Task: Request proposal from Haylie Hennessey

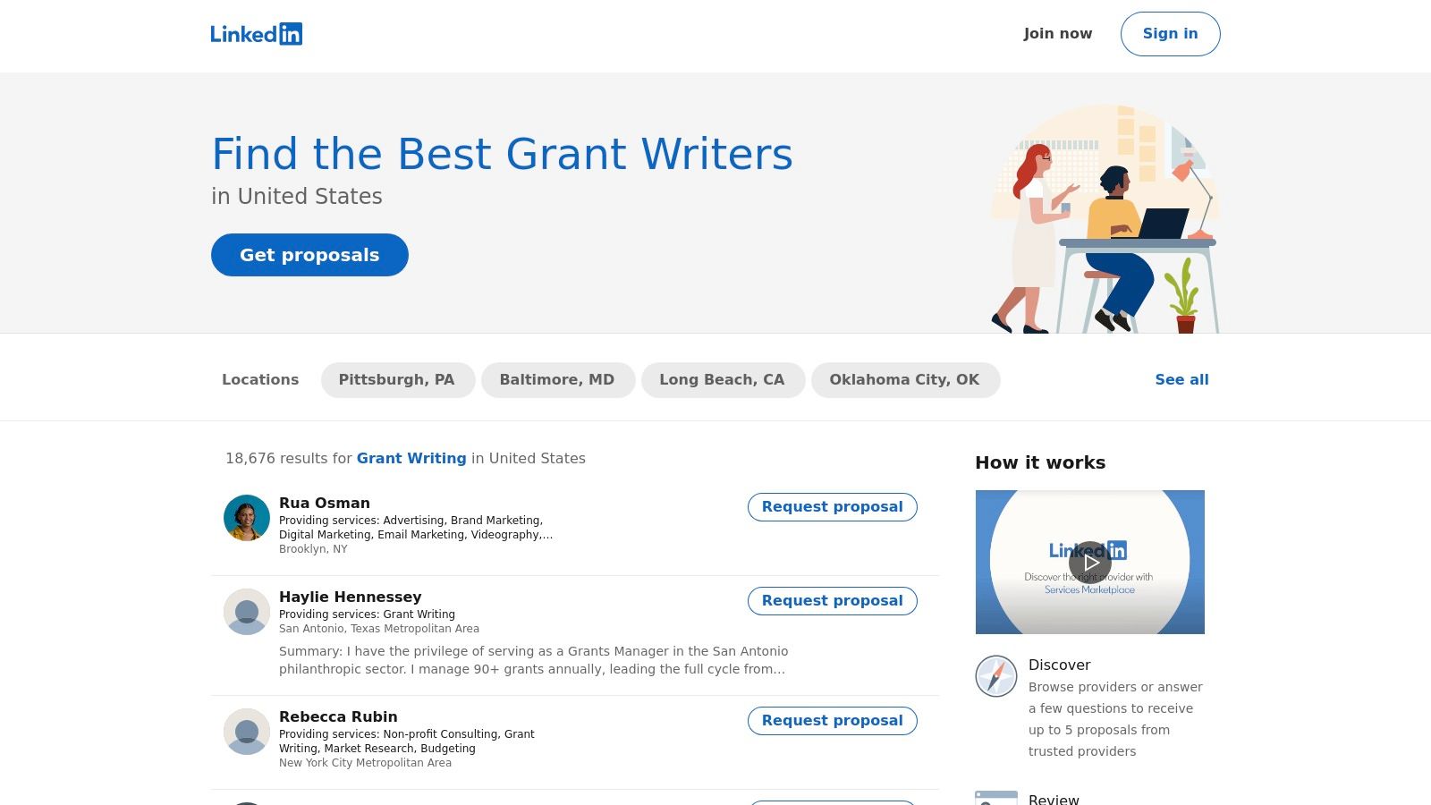Action: pyautogui.click(x=832, y=601)
